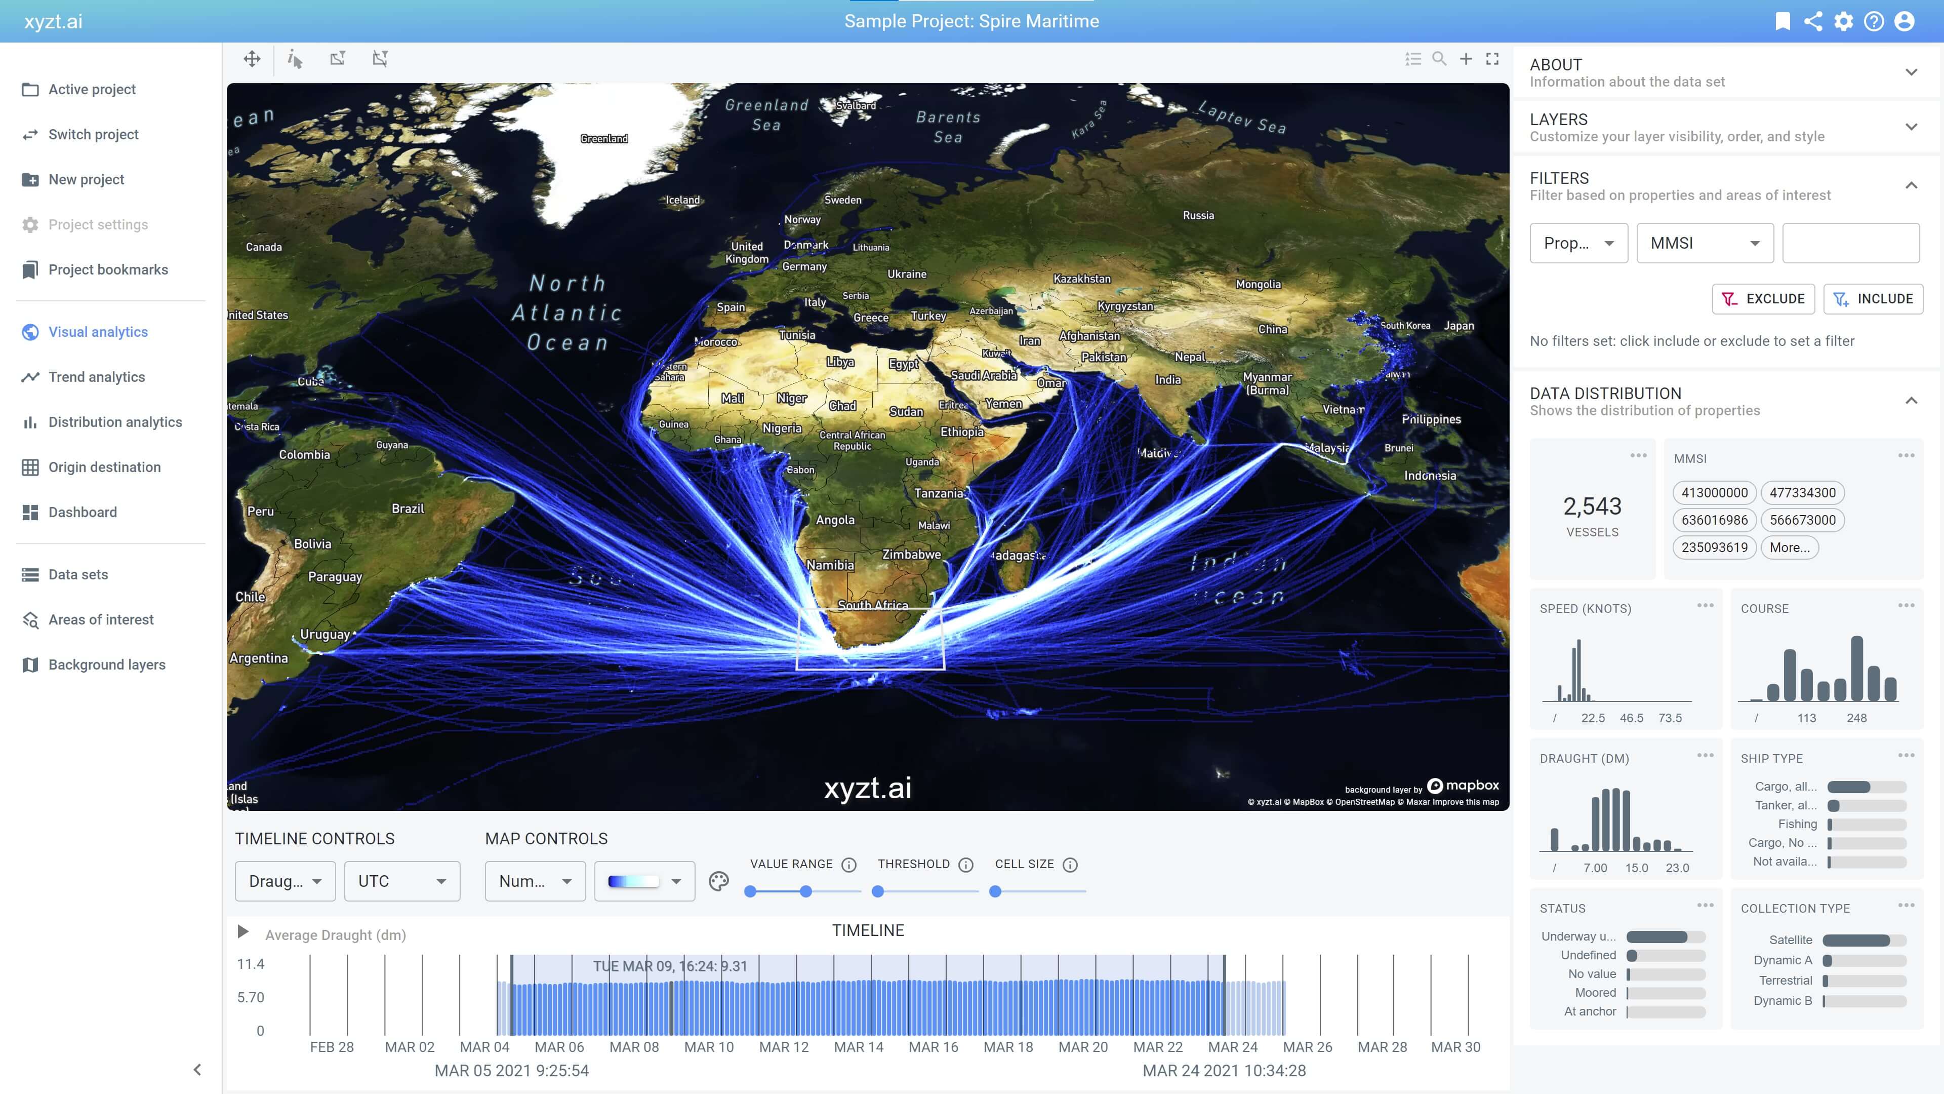Open Ship Type chart options
The height and width of the screenshot is (1094, 1944).
point(1906,756)
